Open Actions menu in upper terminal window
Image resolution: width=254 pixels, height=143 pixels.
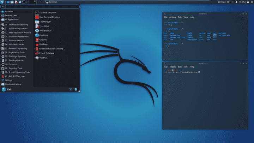coord(173,17)
